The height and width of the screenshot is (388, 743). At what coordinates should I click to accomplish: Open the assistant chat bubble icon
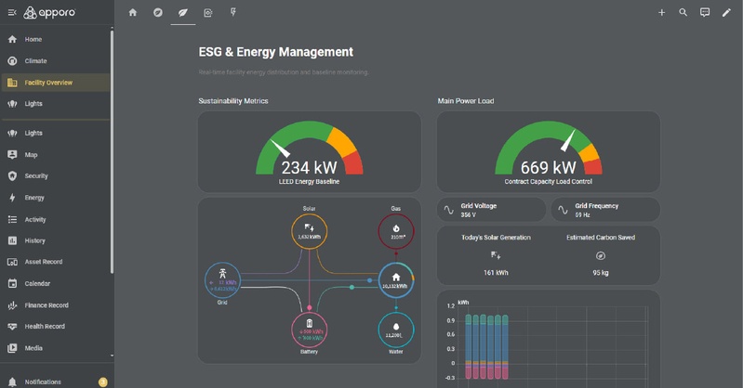click(x=705, y=13)
